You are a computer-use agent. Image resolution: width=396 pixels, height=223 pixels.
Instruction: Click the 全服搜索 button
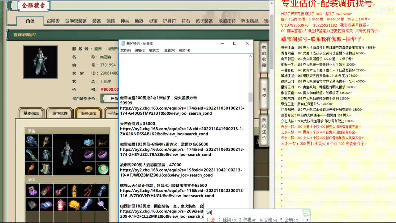(x=33, y=5)
